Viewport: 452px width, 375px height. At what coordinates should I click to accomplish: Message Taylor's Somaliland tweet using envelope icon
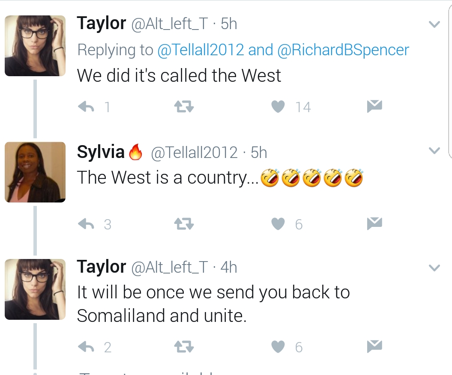point(374,346)
